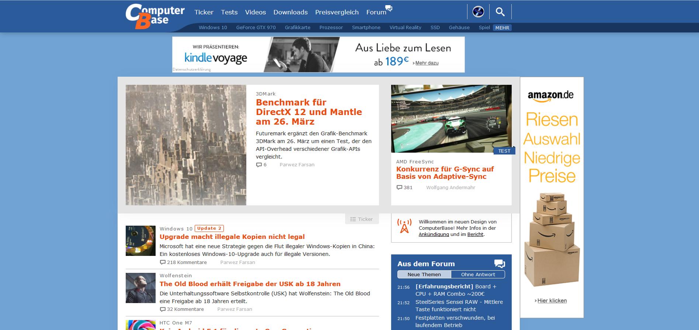Select the Grafikkarte topic link
The height and width of the screenshot is (330, 699).
coord(297,28)
